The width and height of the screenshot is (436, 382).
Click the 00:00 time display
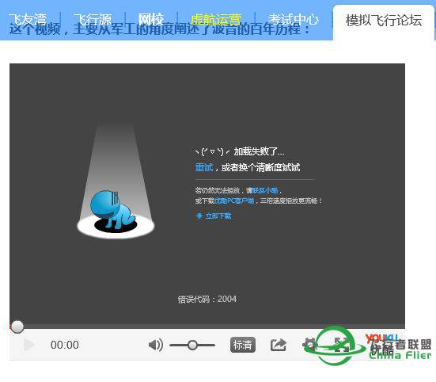coord(65,345)
